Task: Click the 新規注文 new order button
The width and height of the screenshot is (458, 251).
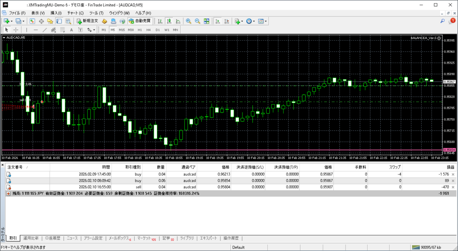Action: click(88, 21)
